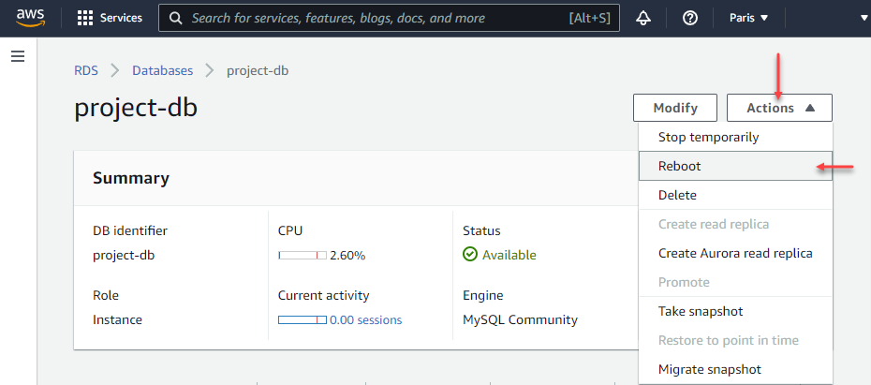Click the notifications bell icon

[643, 18]
